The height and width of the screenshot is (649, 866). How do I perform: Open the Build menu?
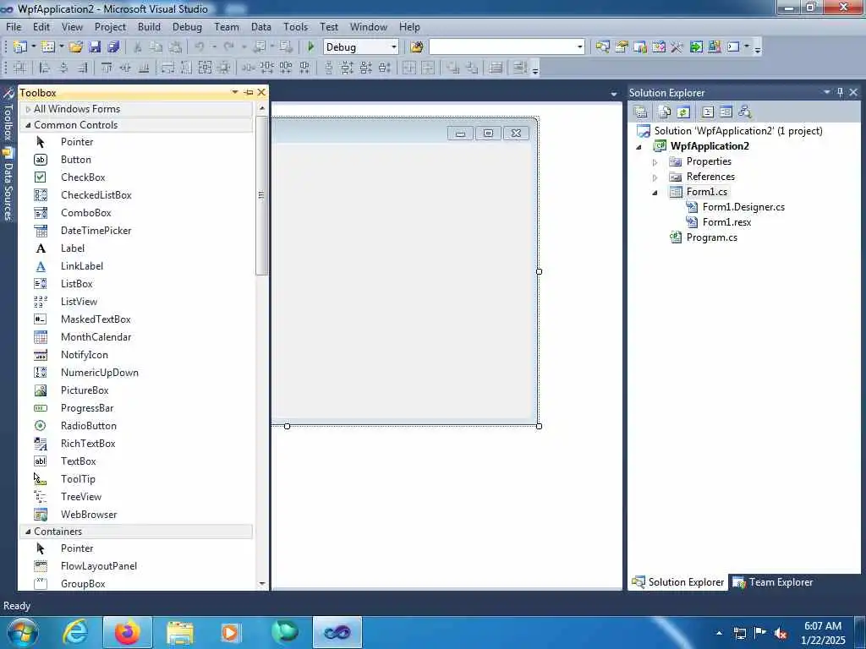click(x=149, y=27)
